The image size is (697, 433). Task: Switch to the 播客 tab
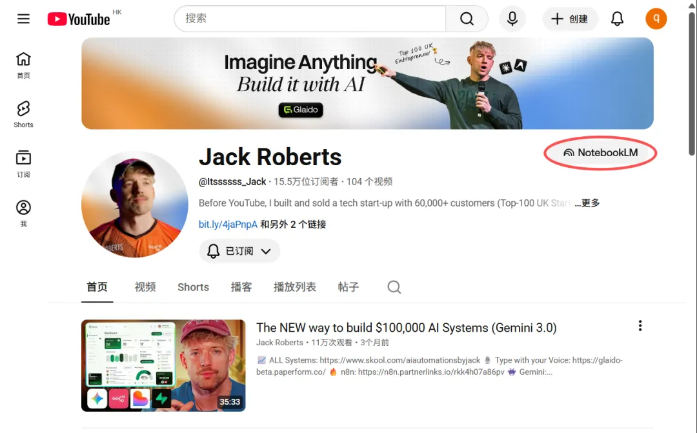[241, 287]
